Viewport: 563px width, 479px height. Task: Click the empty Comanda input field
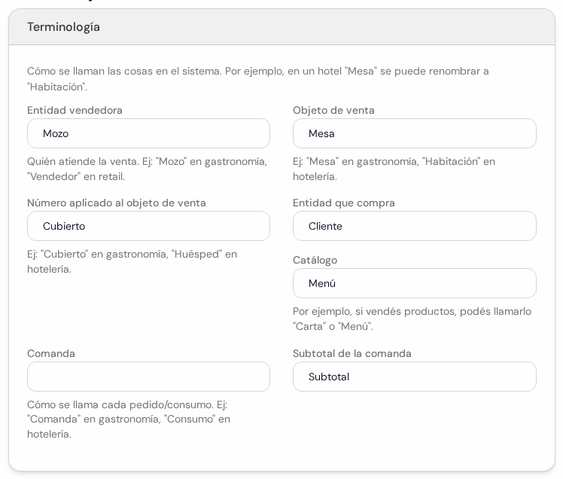(148, 377)
